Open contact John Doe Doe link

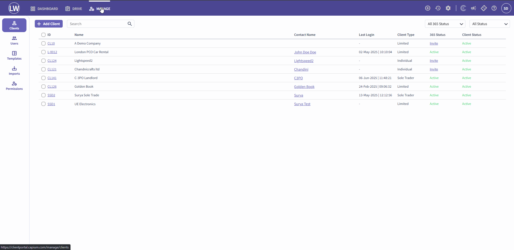(305, 52)
